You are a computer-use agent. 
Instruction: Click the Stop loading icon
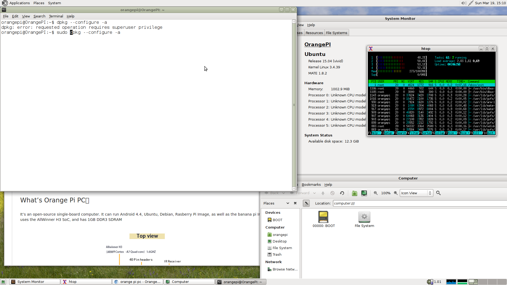click(x=332, y=193)
